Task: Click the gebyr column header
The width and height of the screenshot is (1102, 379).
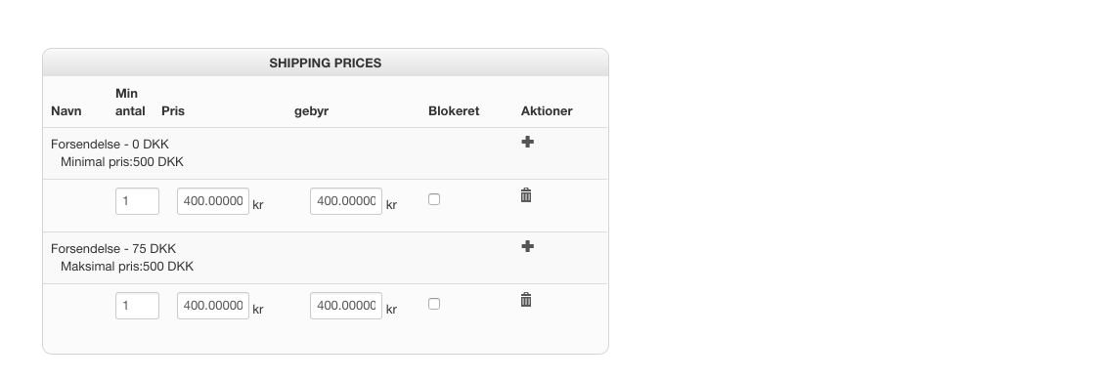Action: (311, 111)
